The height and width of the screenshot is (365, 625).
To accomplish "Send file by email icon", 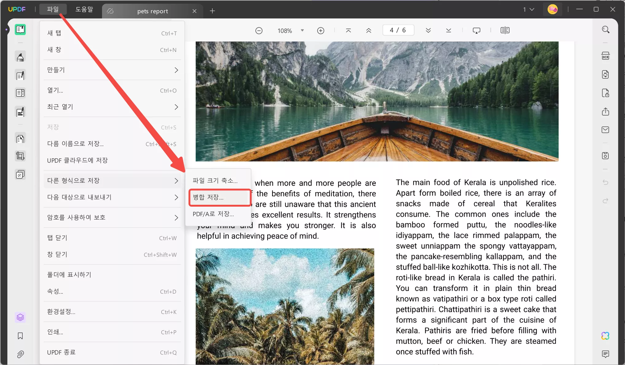I will point(605,130).
